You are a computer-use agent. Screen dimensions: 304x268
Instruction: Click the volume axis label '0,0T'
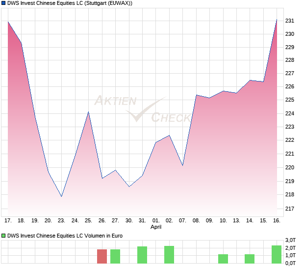290,264
